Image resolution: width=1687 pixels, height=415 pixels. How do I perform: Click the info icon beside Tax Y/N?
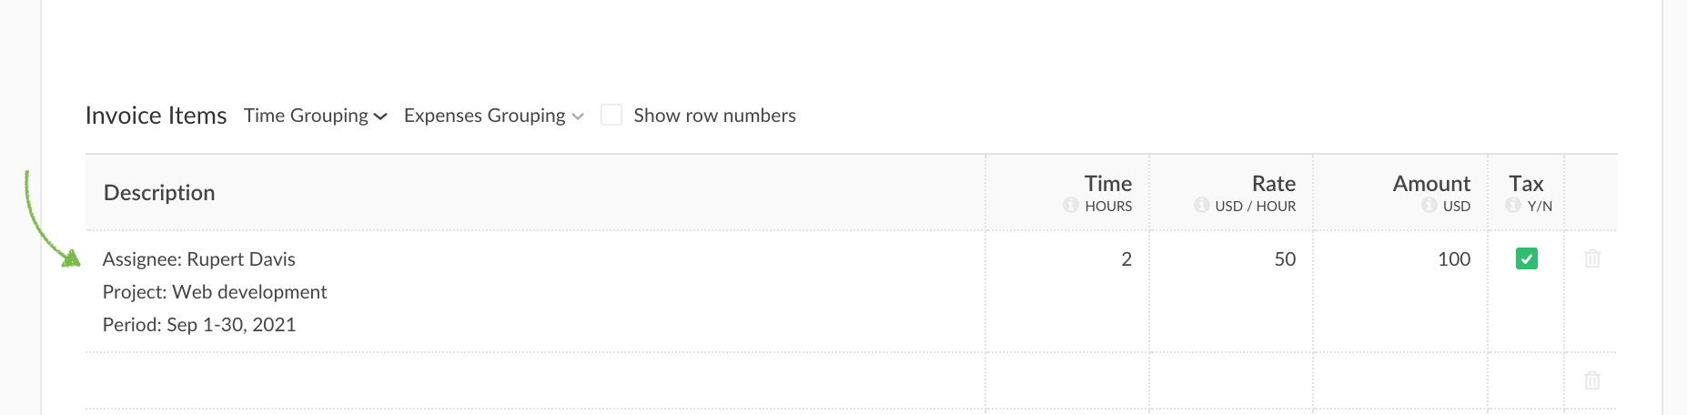(x=1512, y=206)
